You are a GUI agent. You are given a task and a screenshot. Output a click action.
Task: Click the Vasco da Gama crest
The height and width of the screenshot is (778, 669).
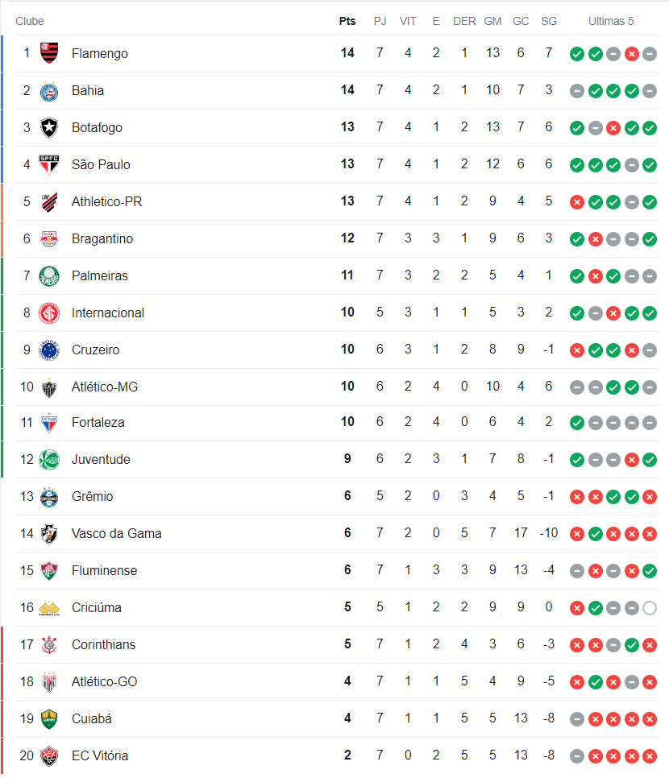[x=49, y=533]
